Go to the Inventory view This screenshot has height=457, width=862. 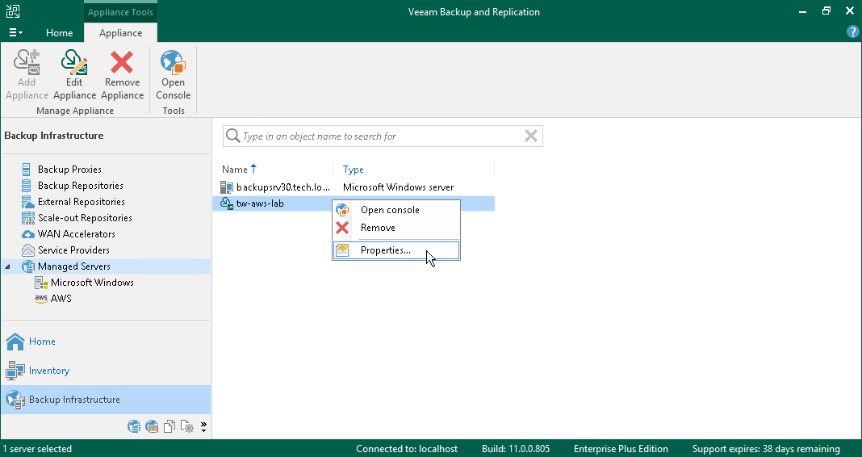[x=49, y=371]
